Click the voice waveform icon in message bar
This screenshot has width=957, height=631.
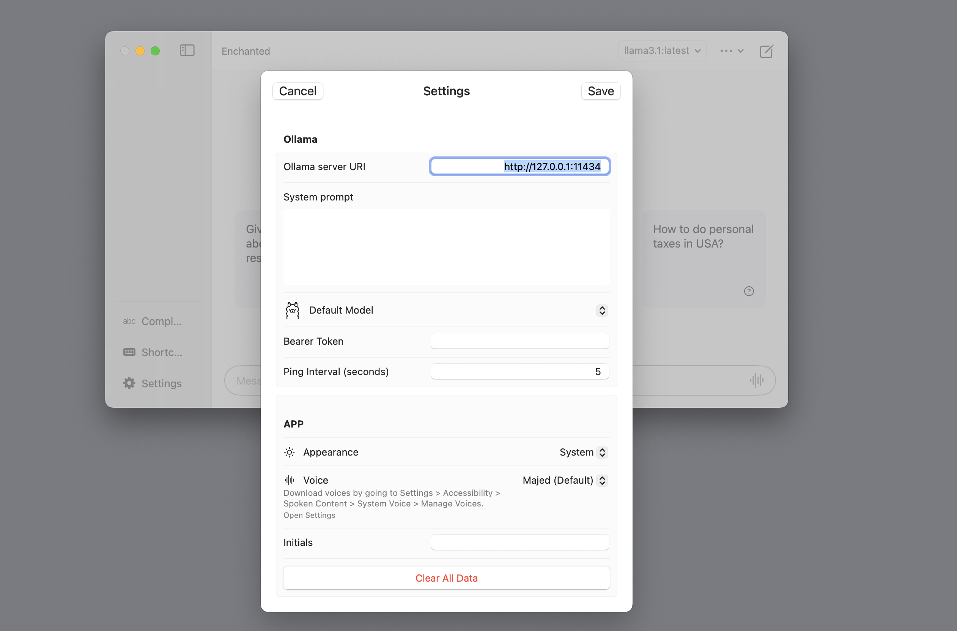tap(757, 380)
